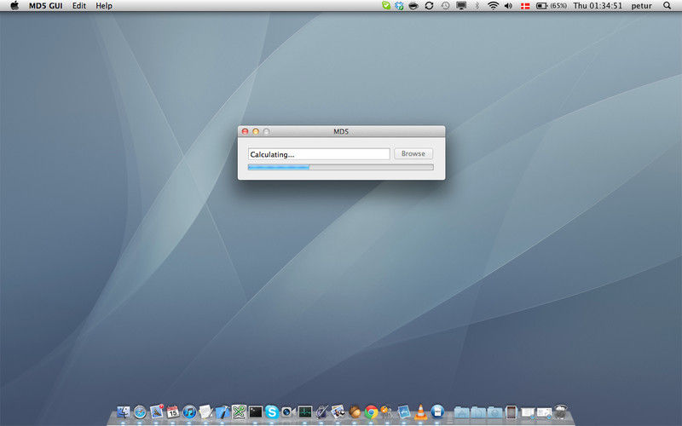682x426 pixels.
Task: Open the MD5 GUI application menu
Action: (46, 6)
